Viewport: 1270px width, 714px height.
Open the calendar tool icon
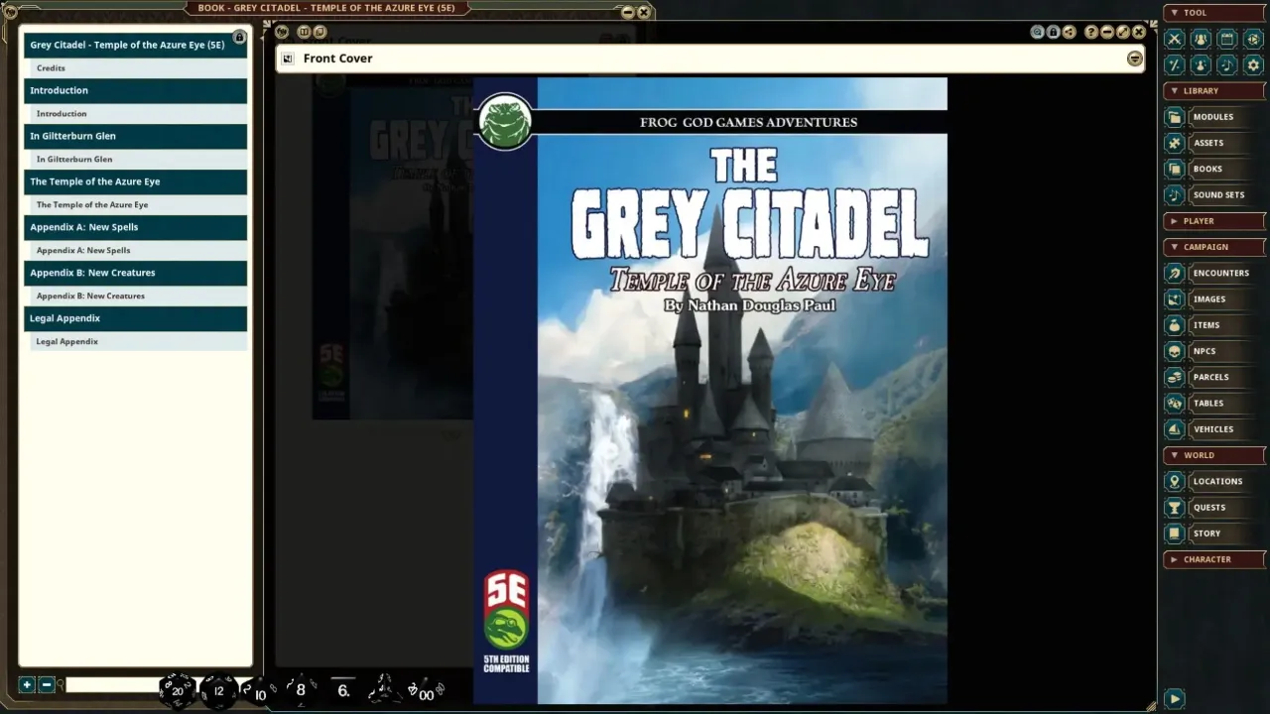[1227, 39]
